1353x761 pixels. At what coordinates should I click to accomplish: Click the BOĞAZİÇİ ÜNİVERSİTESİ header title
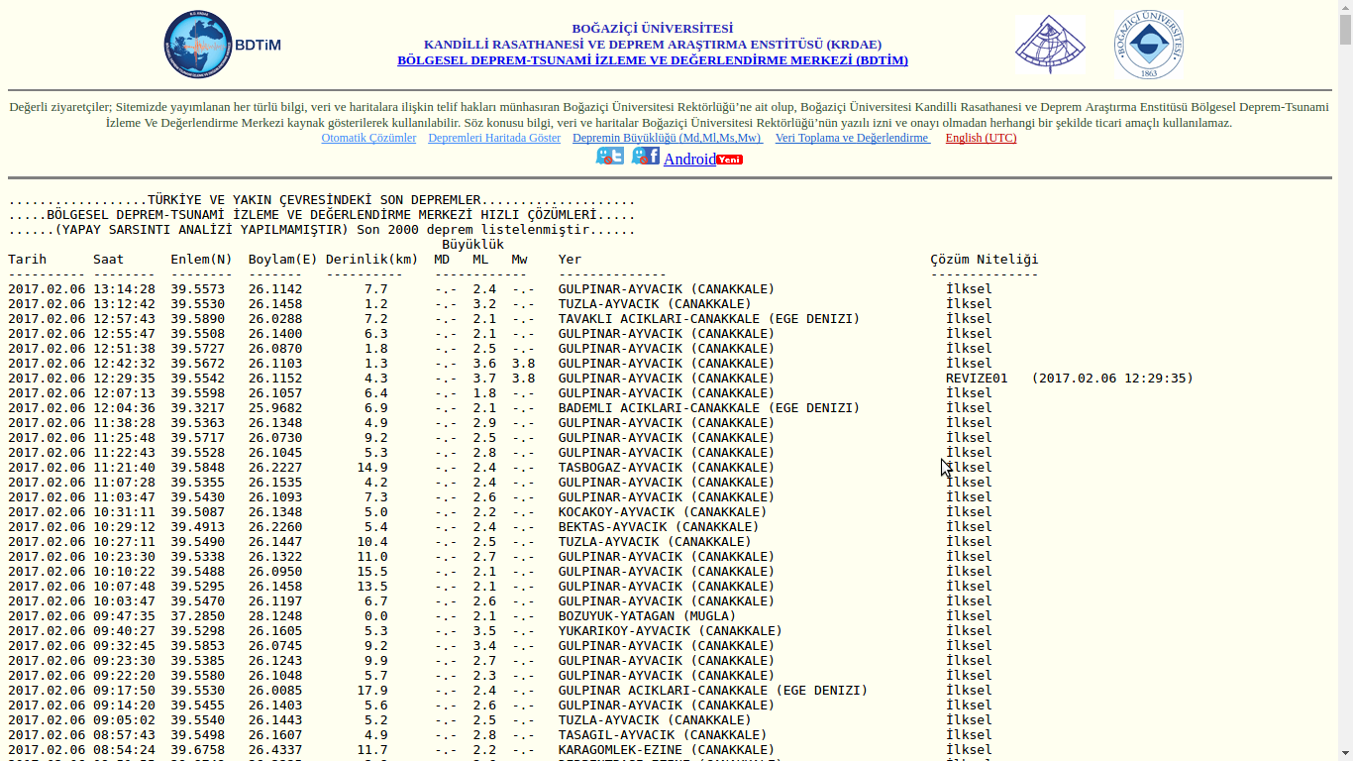tap(653, 29)
